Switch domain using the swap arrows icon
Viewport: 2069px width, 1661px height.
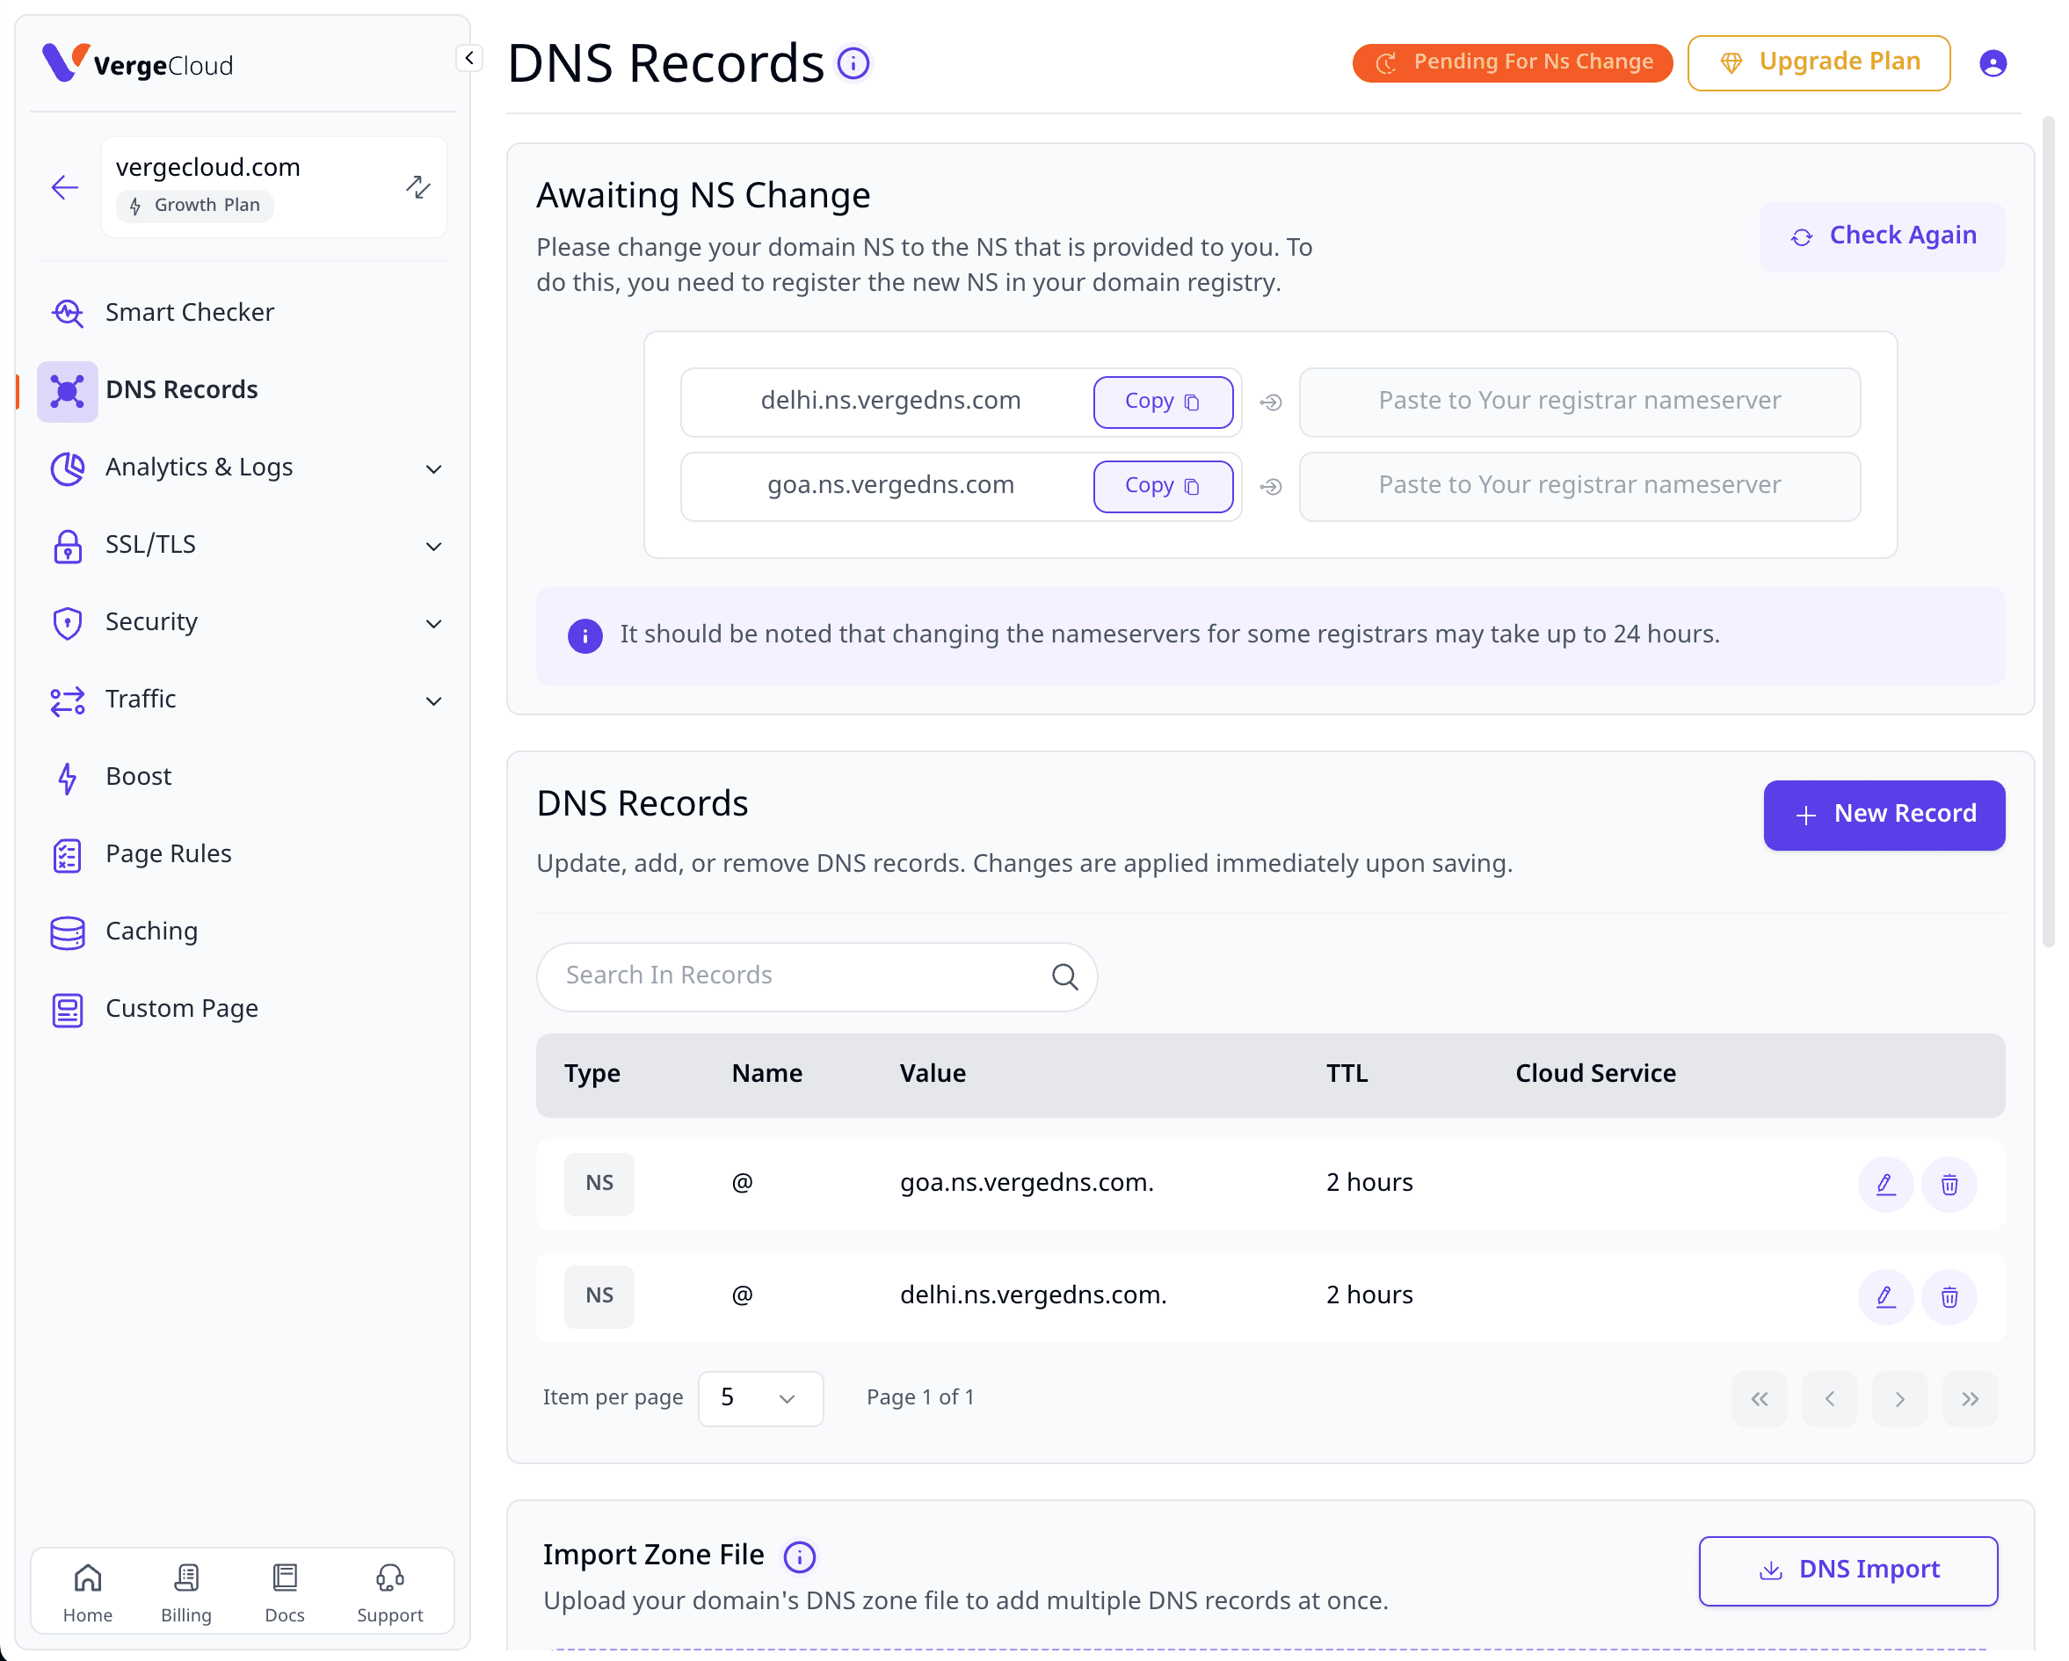417,187
